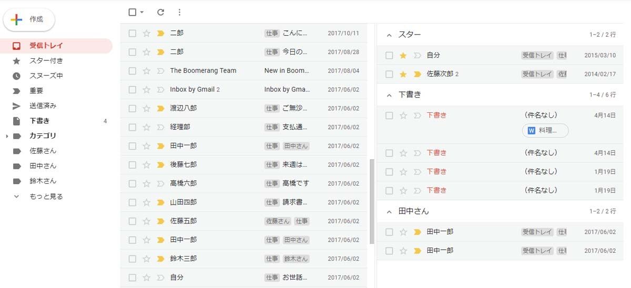The width and height of the screenshot is (631, 288).
Task: Expand the カテゴリ label in sidebar
Action: coord(7,136)
